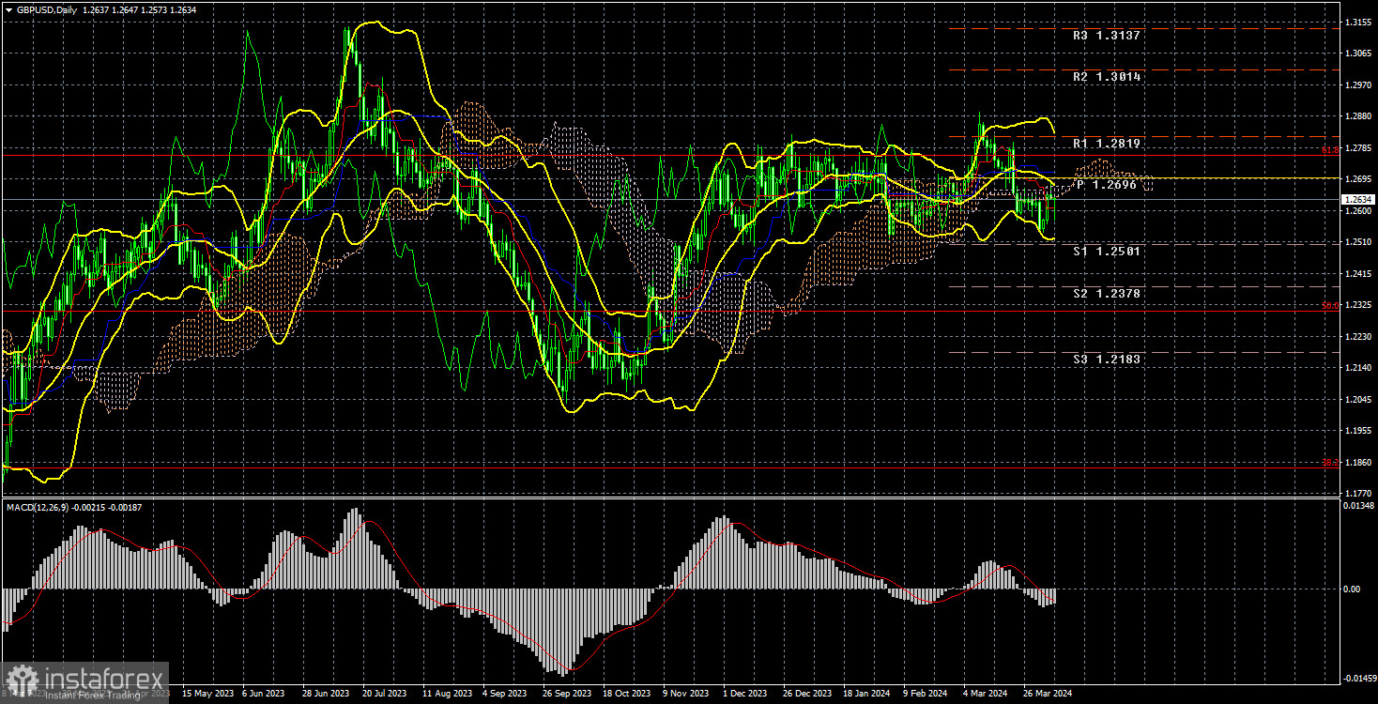Click the 6 Jun 2023 date label
The width and height of the screenshot is (1378, 704).
264,694
